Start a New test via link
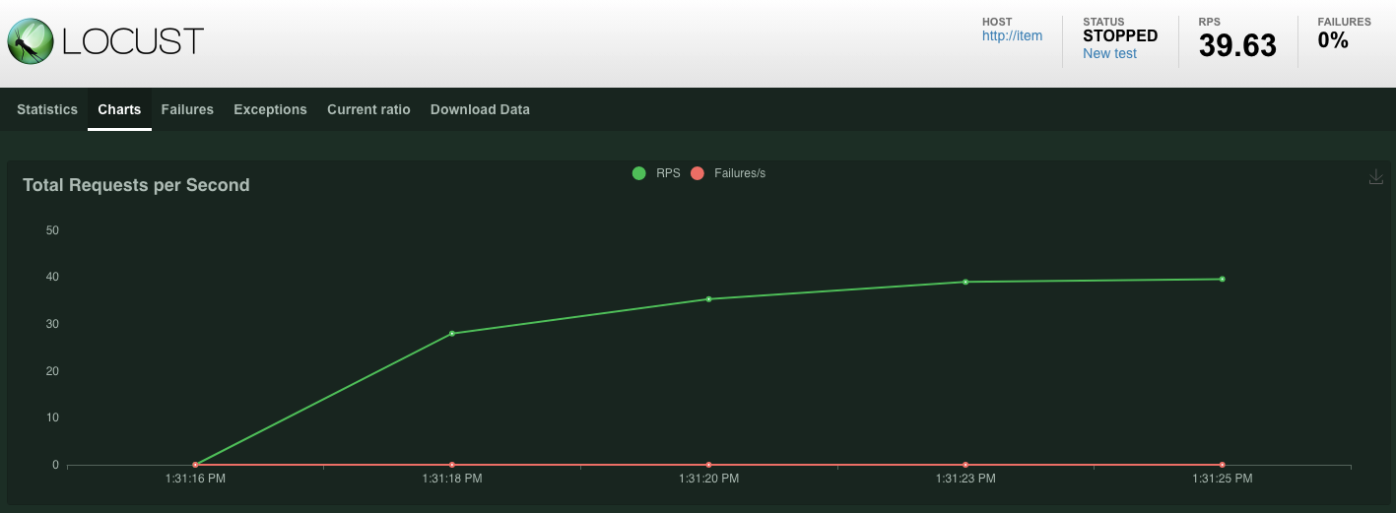The height and width of the screenshot is (513, 1396). click(1109, 54)
